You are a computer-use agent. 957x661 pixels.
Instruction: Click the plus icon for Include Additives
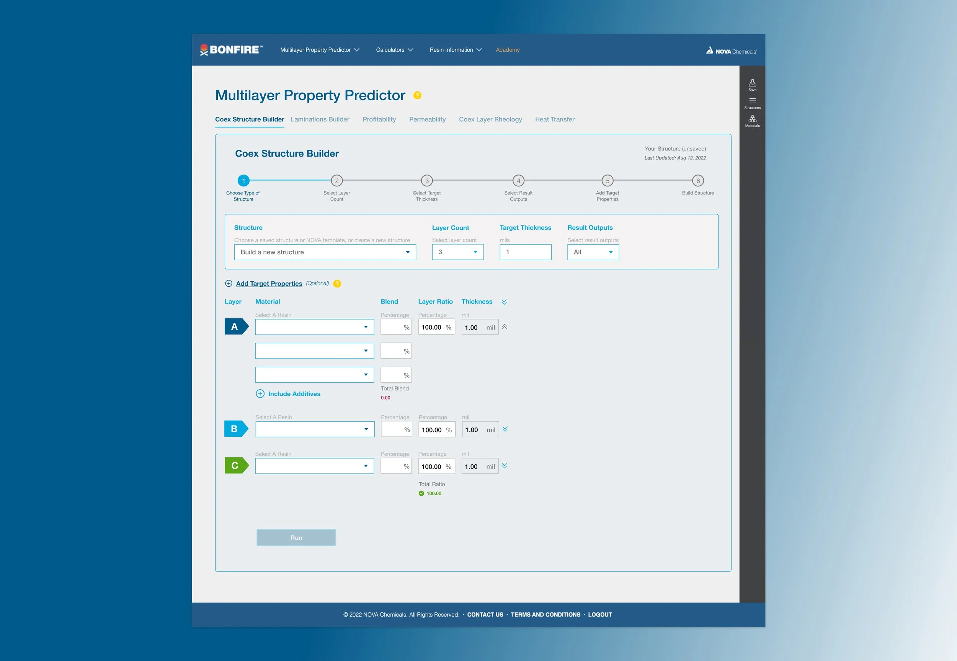click(x=260, y=394)
